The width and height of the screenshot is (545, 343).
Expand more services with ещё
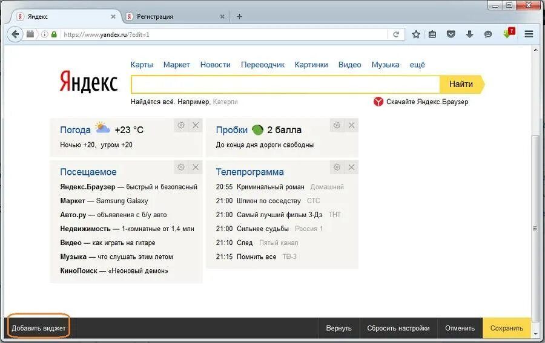point(417,65)
